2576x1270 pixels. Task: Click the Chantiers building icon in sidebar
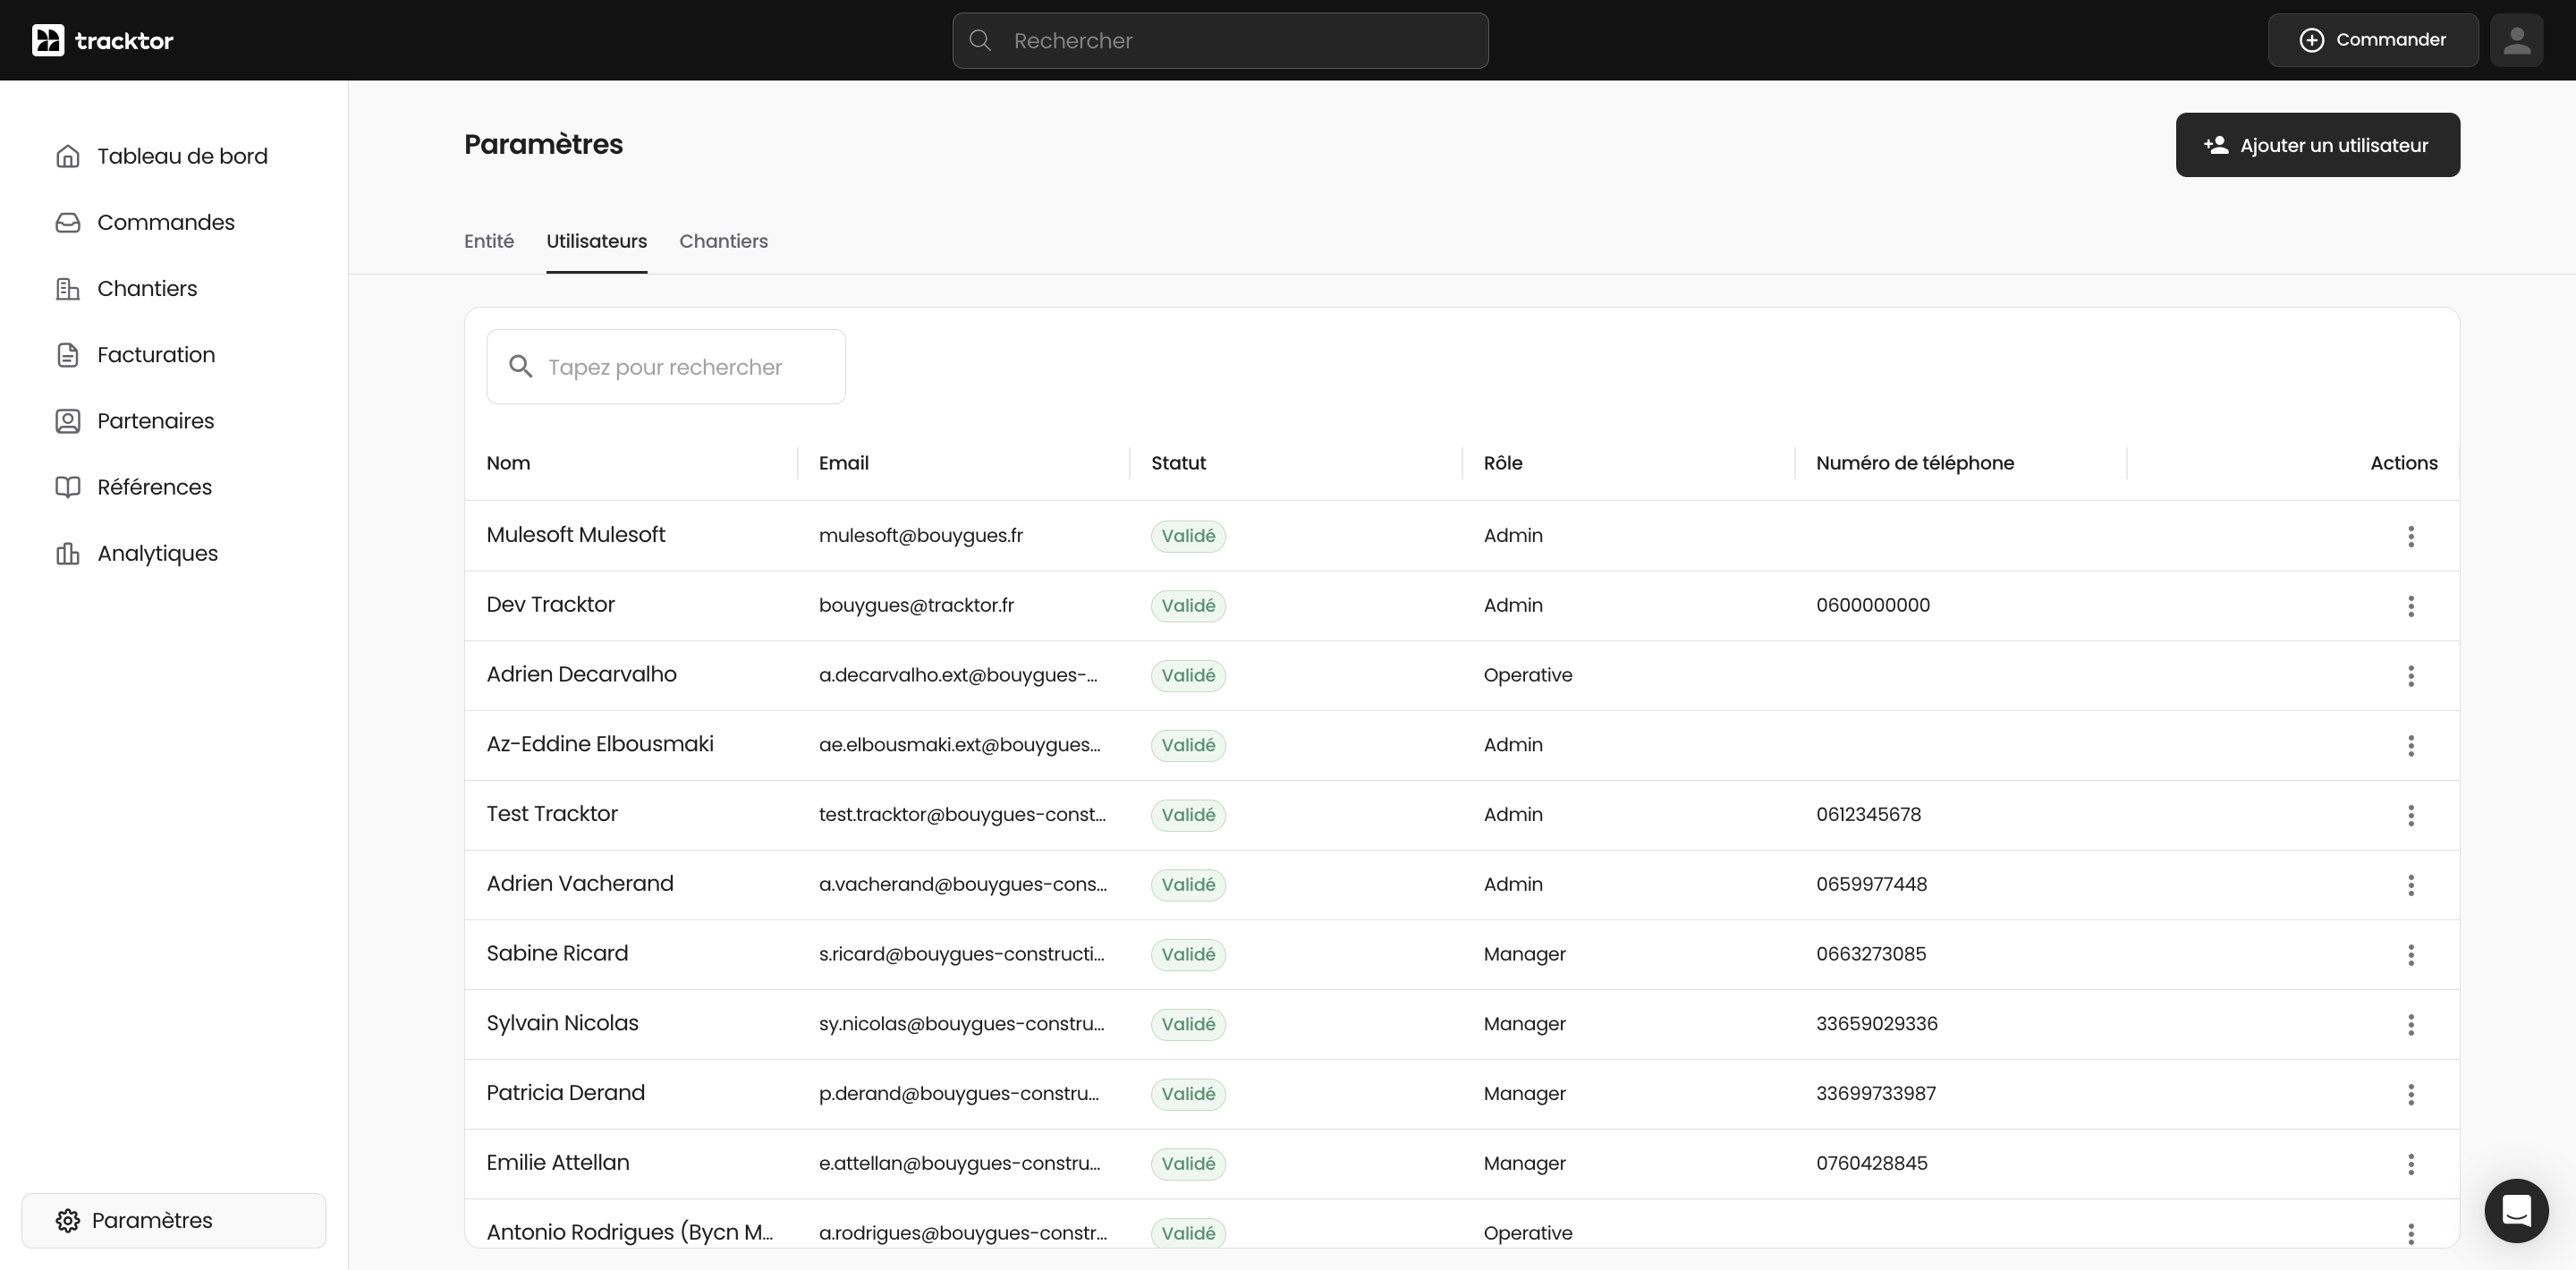coord(67,288)
